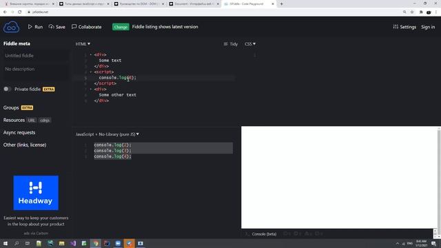Expand Other (links, license) section
441x248 pixels.
(25, 145)
